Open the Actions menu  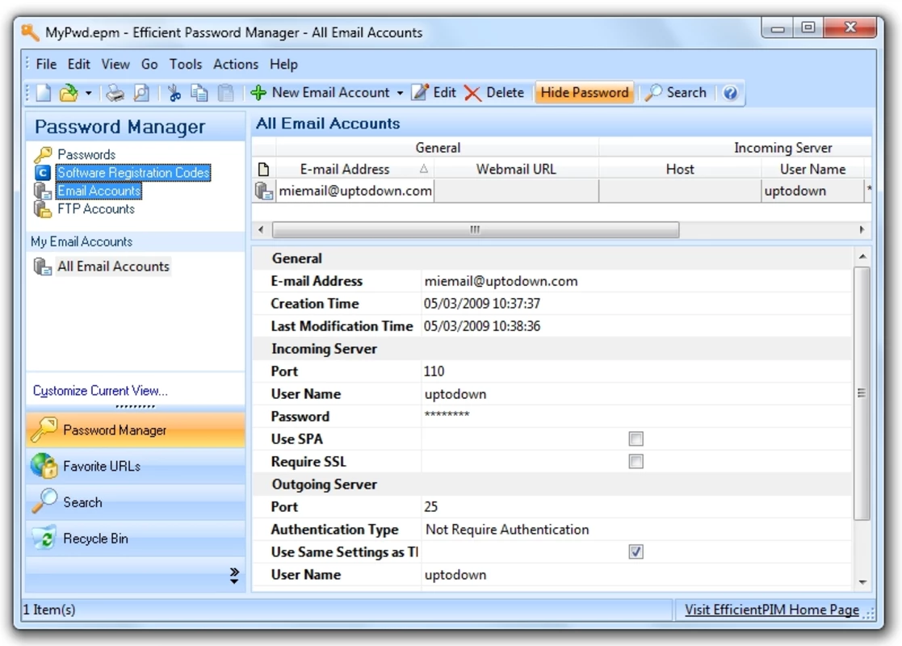point(236,64)
